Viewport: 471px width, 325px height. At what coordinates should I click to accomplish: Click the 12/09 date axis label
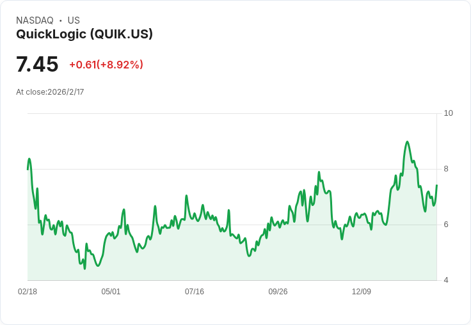click(x=362, y=292)
